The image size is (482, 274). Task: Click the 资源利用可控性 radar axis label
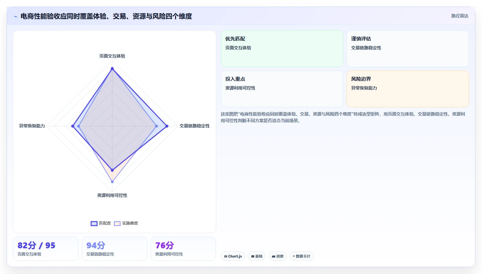click(x=112, y=195)
